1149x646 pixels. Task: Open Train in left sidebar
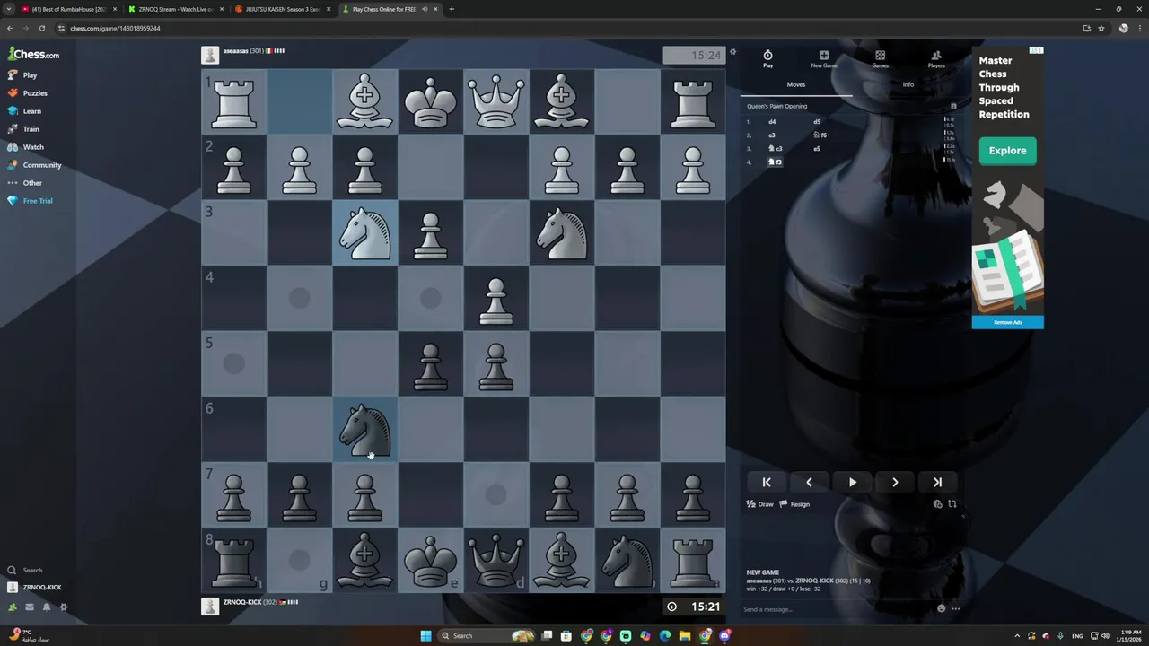31,129
